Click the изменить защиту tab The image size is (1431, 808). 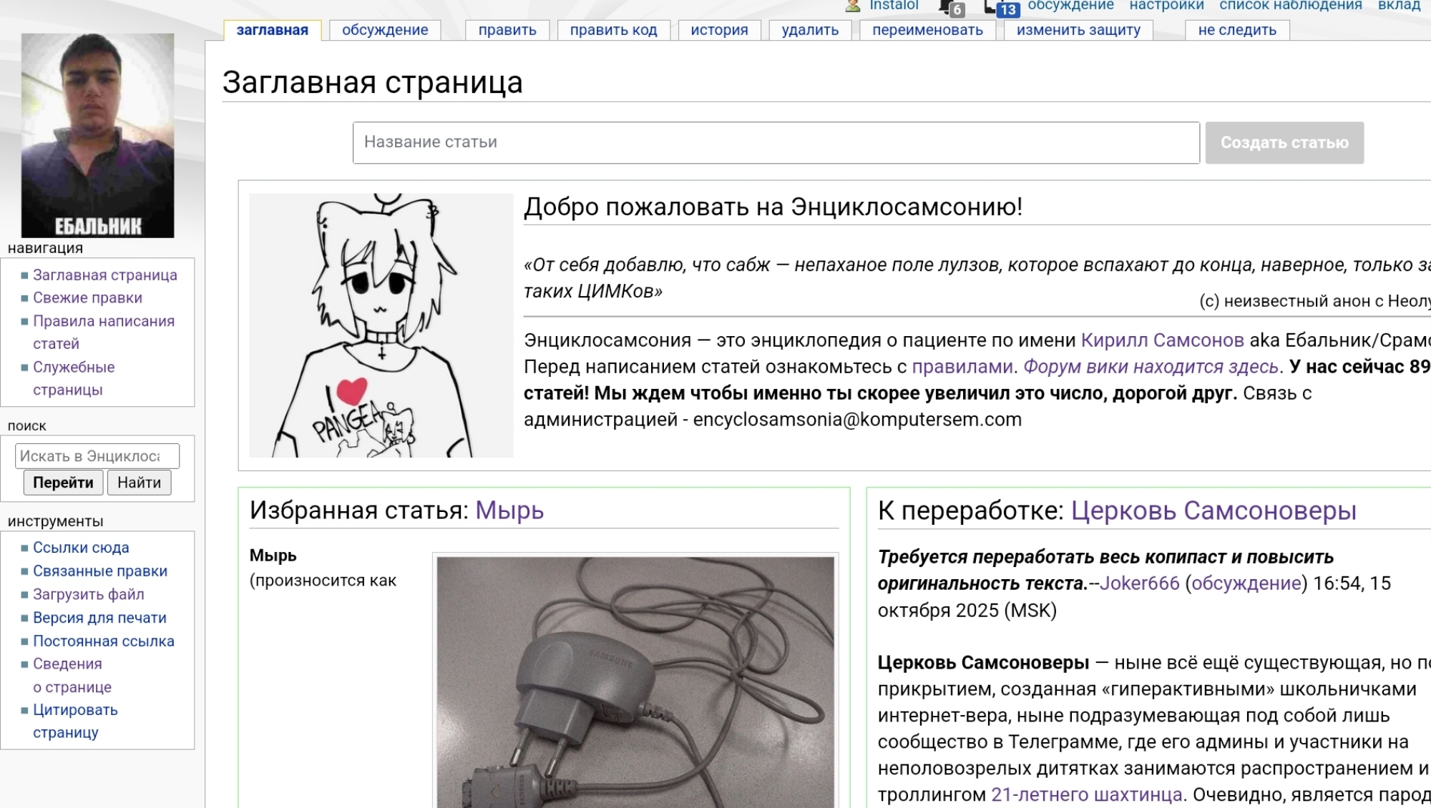click(1078, 30)
